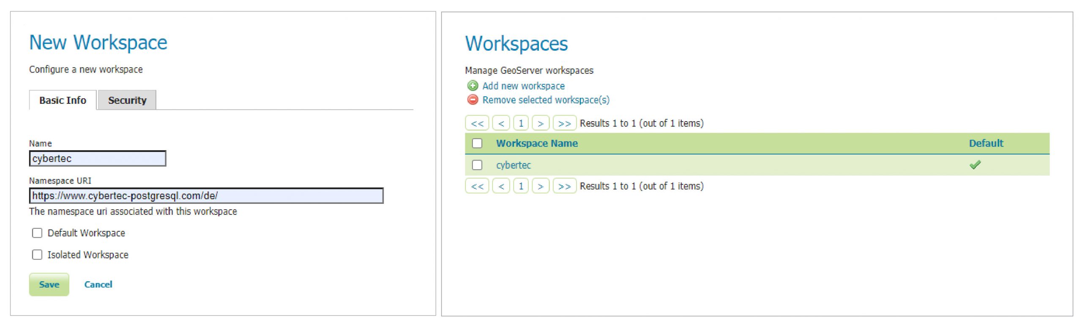The width and height of the screenshot is (1082, 328).
Task: Enable the Isolated Workspace checkbox
Action: (37, 255)
